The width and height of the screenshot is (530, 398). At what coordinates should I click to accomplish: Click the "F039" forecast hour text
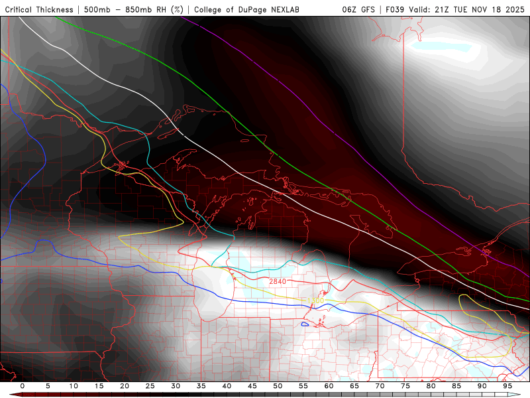(395, 9)
